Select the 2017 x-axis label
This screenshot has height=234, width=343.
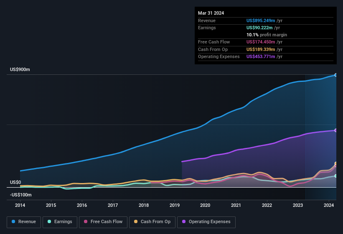pyautogui.click(x=113, y=205)
